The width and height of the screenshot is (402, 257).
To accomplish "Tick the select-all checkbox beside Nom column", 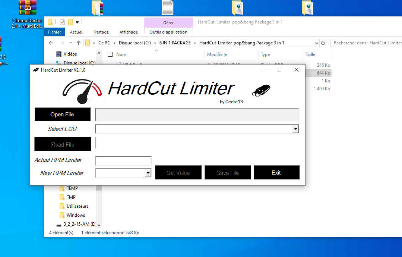I will click(110, 54).
